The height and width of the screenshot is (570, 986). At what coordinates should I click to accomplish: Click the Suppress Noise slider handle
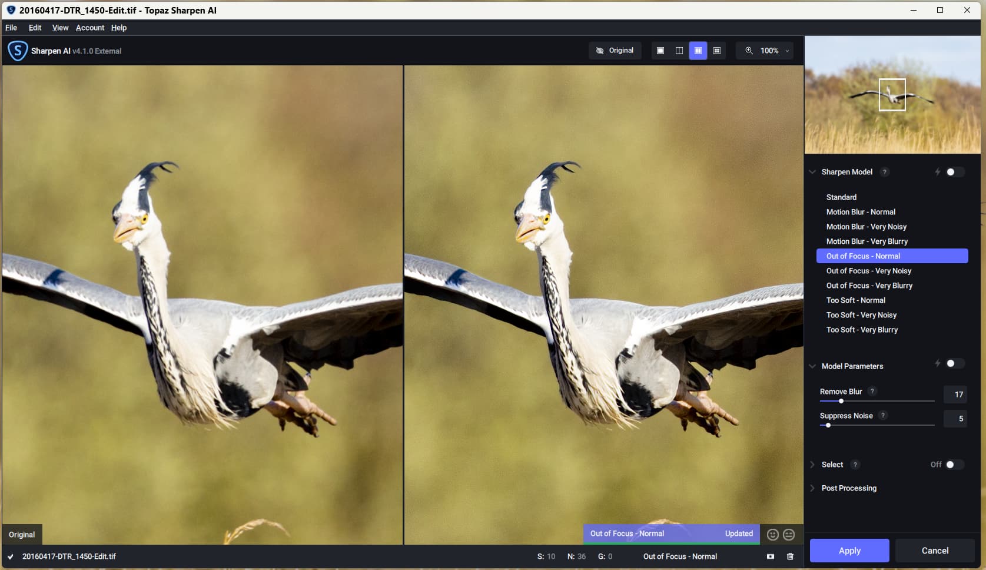point(828,425)
